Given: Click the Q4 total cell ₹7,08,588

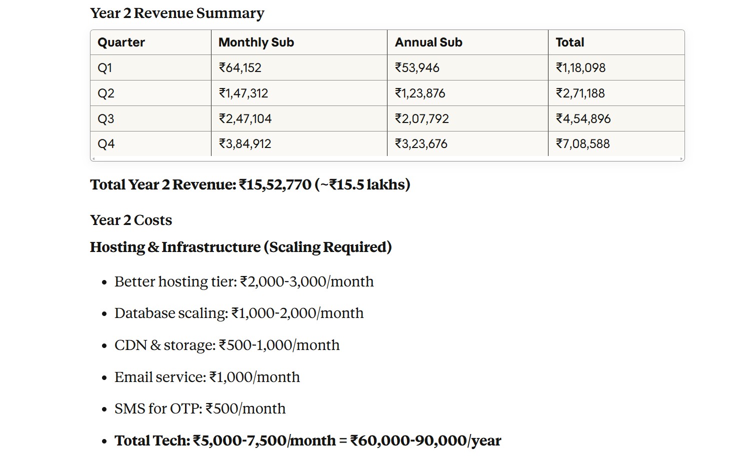Looking at the screenshot, I should coord(582,144).
